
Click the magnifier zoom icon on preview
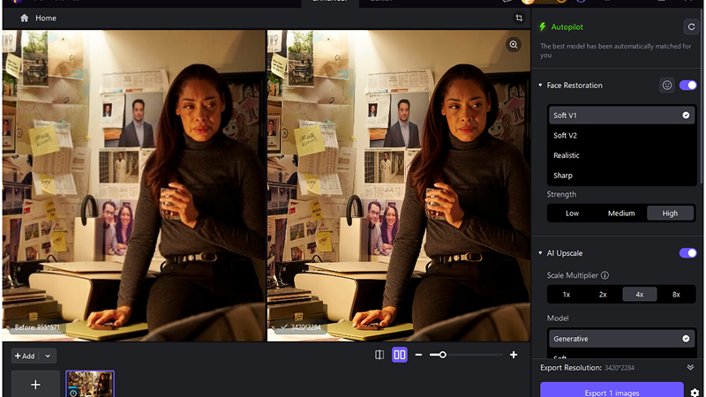pyautogui.click(x=514, y=45)
